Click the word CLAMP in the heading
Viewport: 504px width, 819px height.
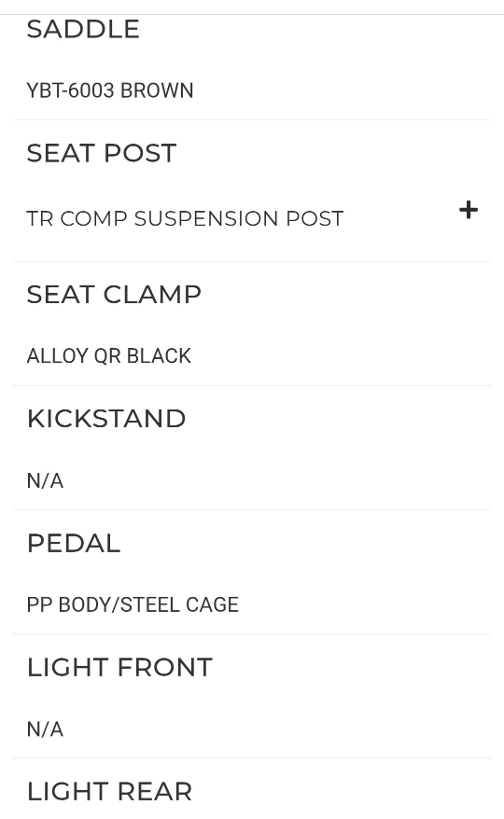coord(152,295)
